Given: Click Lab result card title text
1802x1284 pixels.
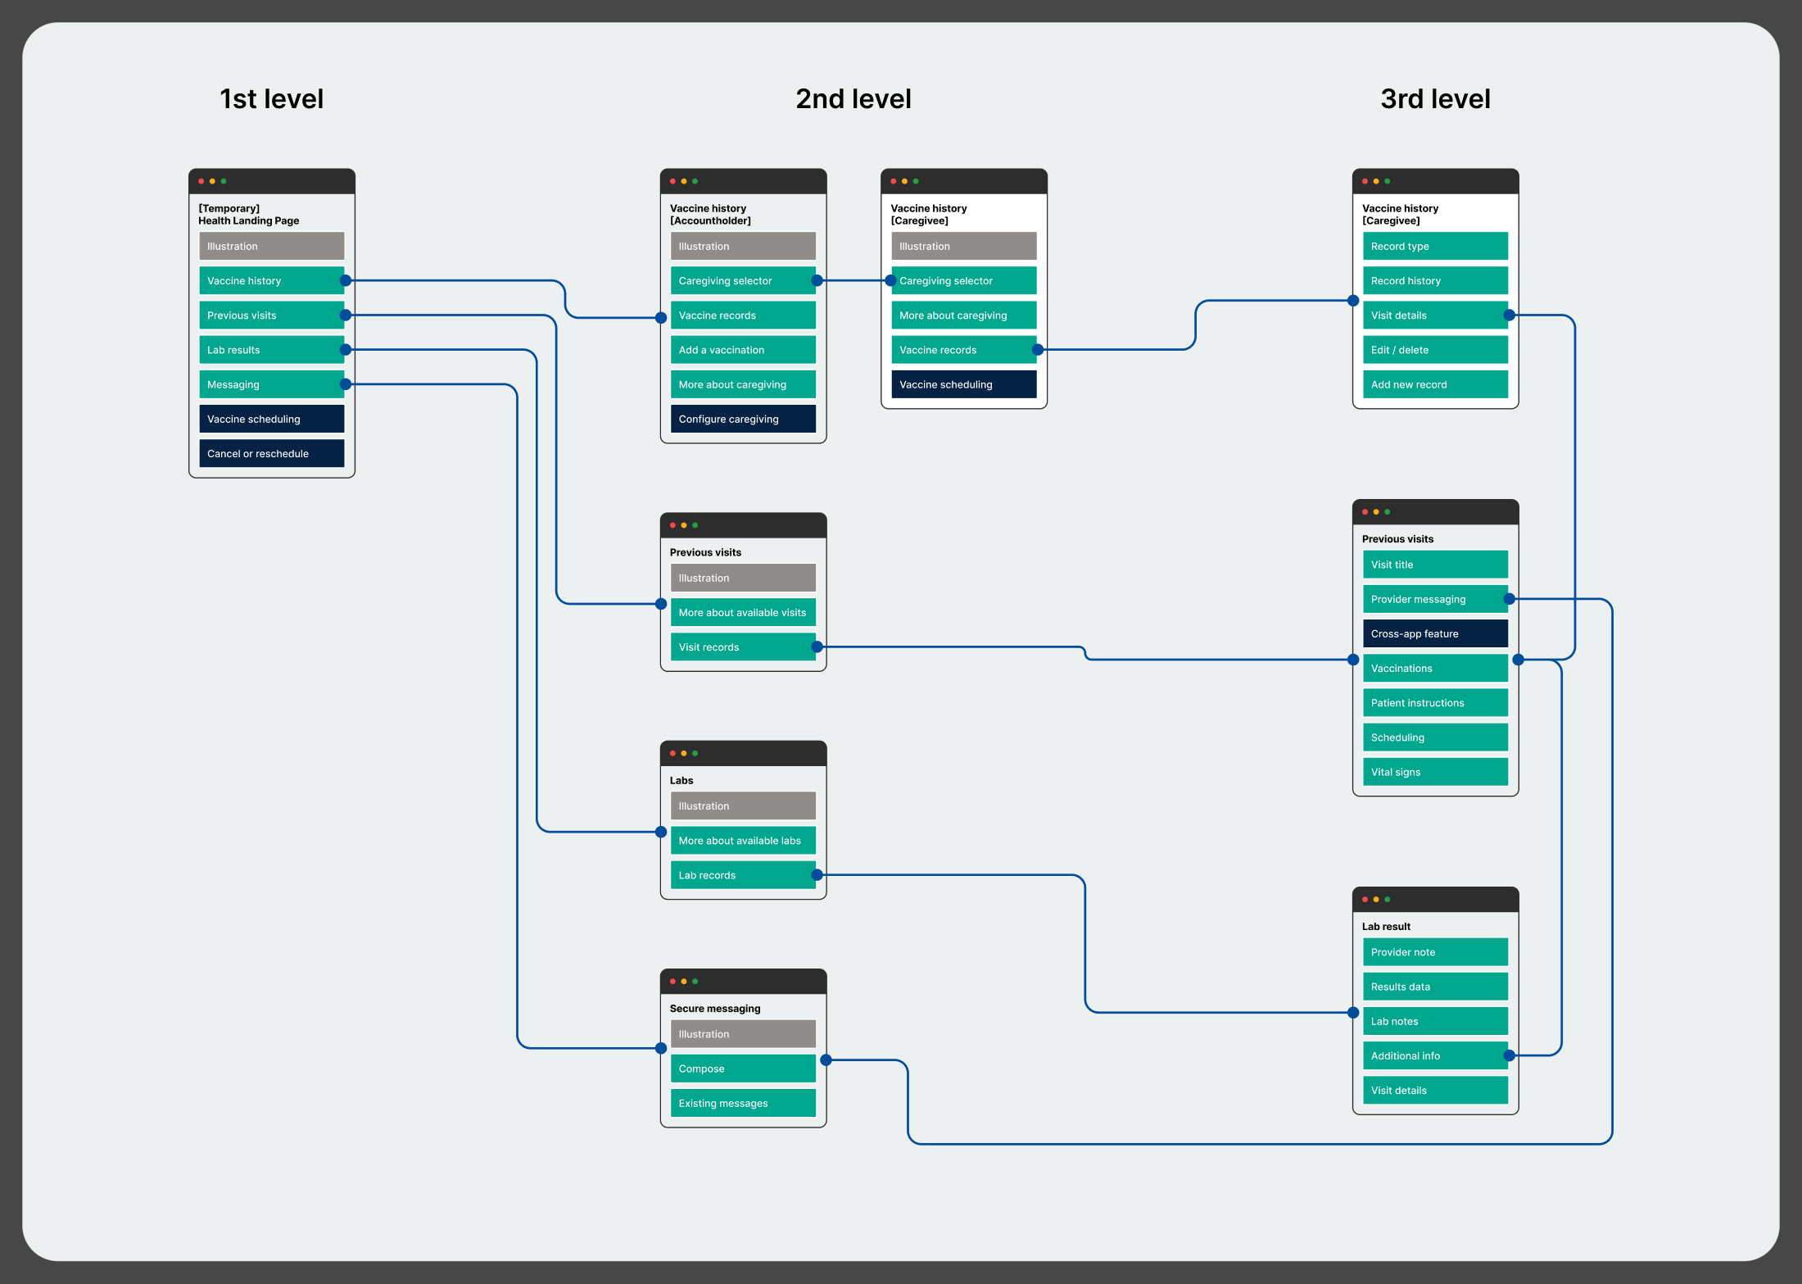Looking at the screenshot, I should coord(1386,927).
